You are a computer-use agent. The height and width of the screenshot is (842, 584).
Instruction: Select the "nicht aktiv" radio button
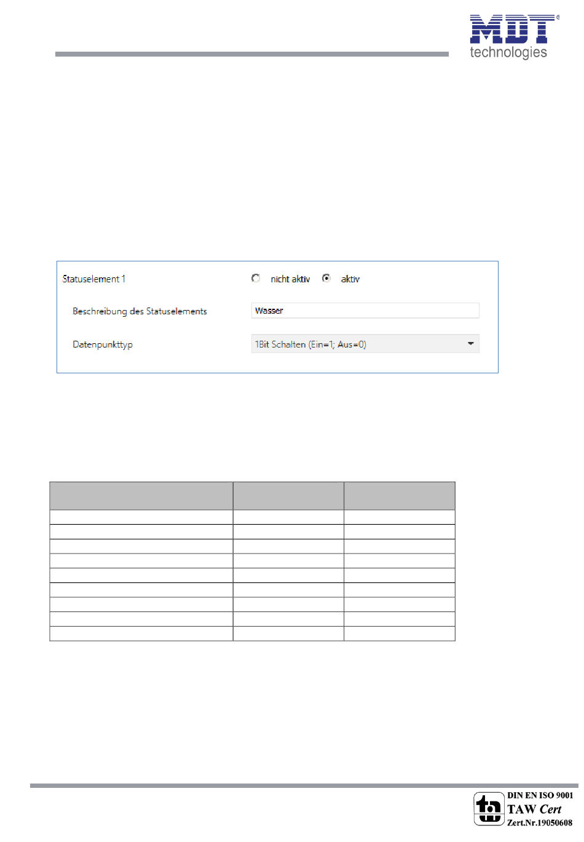pyautogui.click(x=256, y=279)
